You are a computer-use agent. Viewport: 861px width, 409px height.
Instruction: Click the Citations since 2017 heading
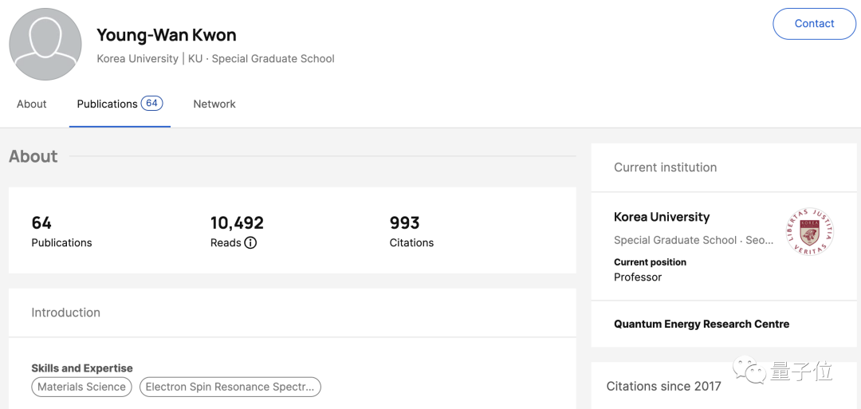click(x=663, y=386)
